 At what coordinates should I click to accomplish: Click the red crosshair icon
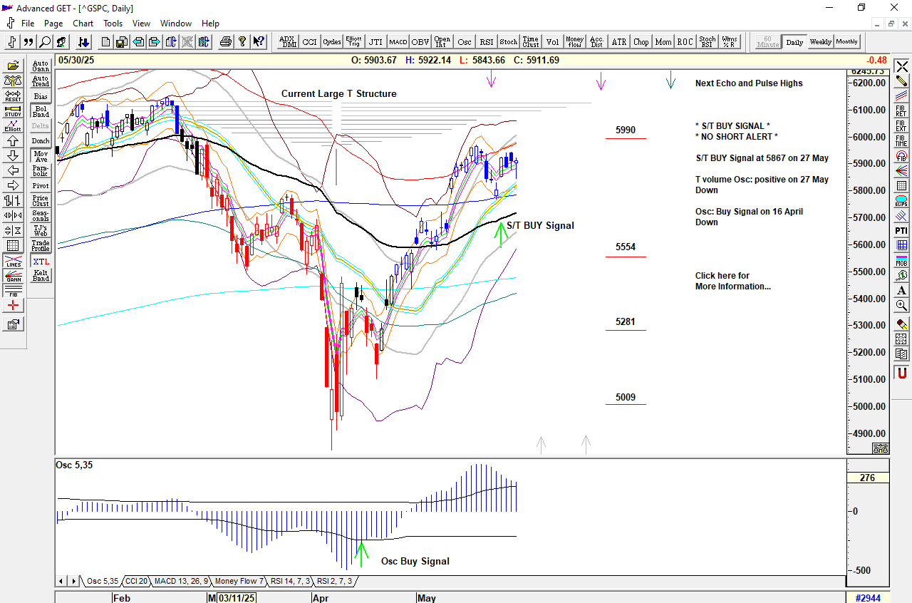[13, 305]
